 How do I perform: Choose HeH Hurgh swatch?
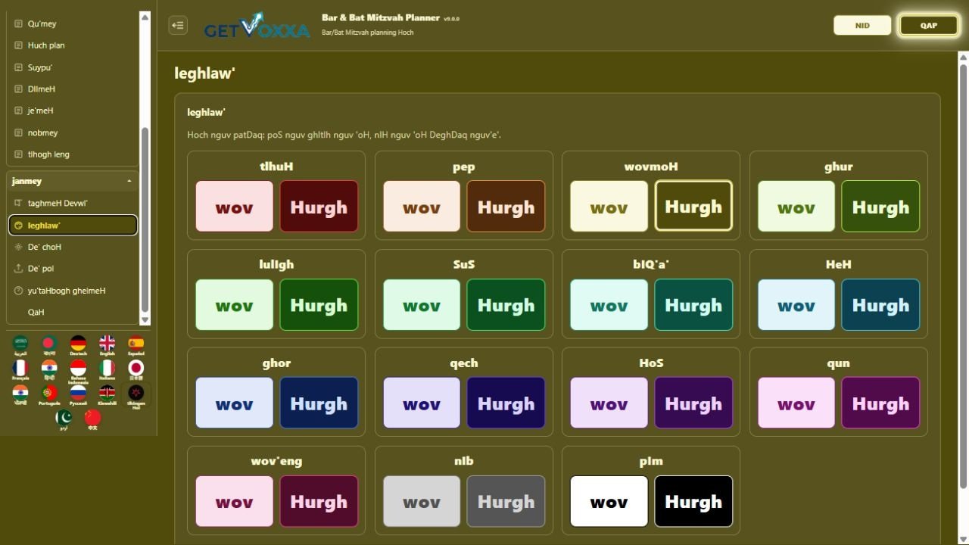point(880,305)
